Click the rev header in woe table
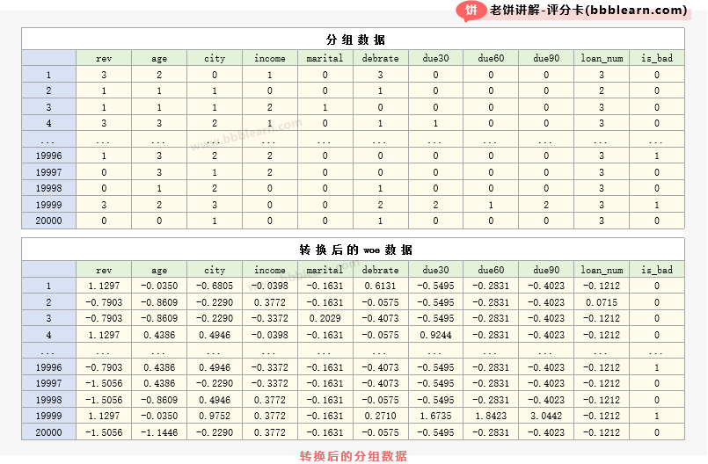 (104, 270)
